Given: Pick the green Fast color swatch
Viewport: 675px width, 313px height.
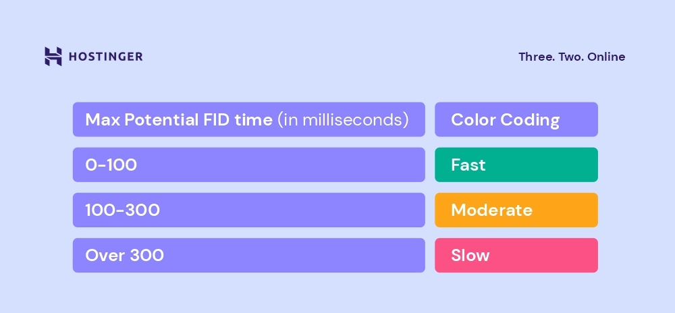Looking at the screenshot, I should 516,165.
